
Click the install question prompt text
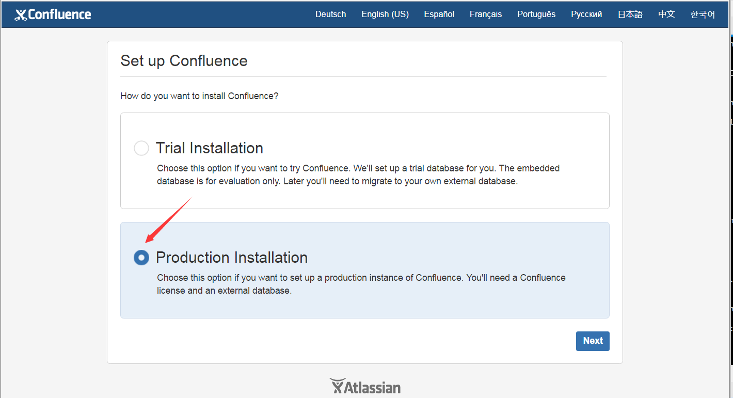[x=199, y=96]
